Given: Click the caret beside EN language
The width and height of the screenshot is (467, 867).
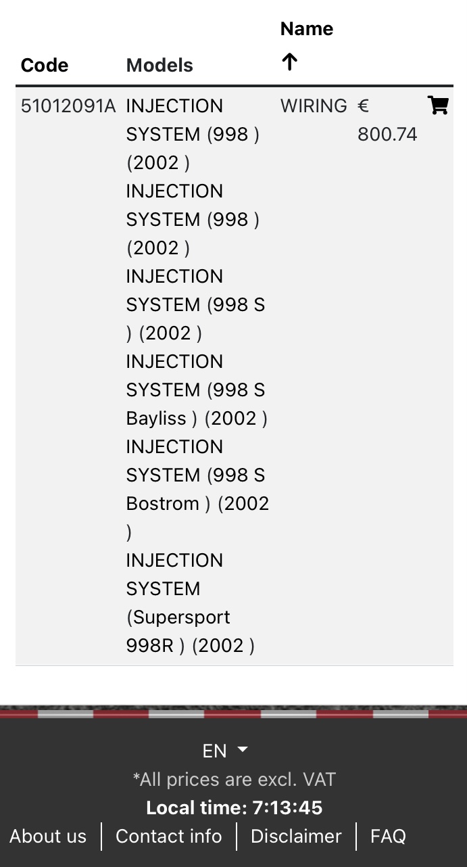Looking at the screenshot, I should pyautogui.click(x=243, y=750).
